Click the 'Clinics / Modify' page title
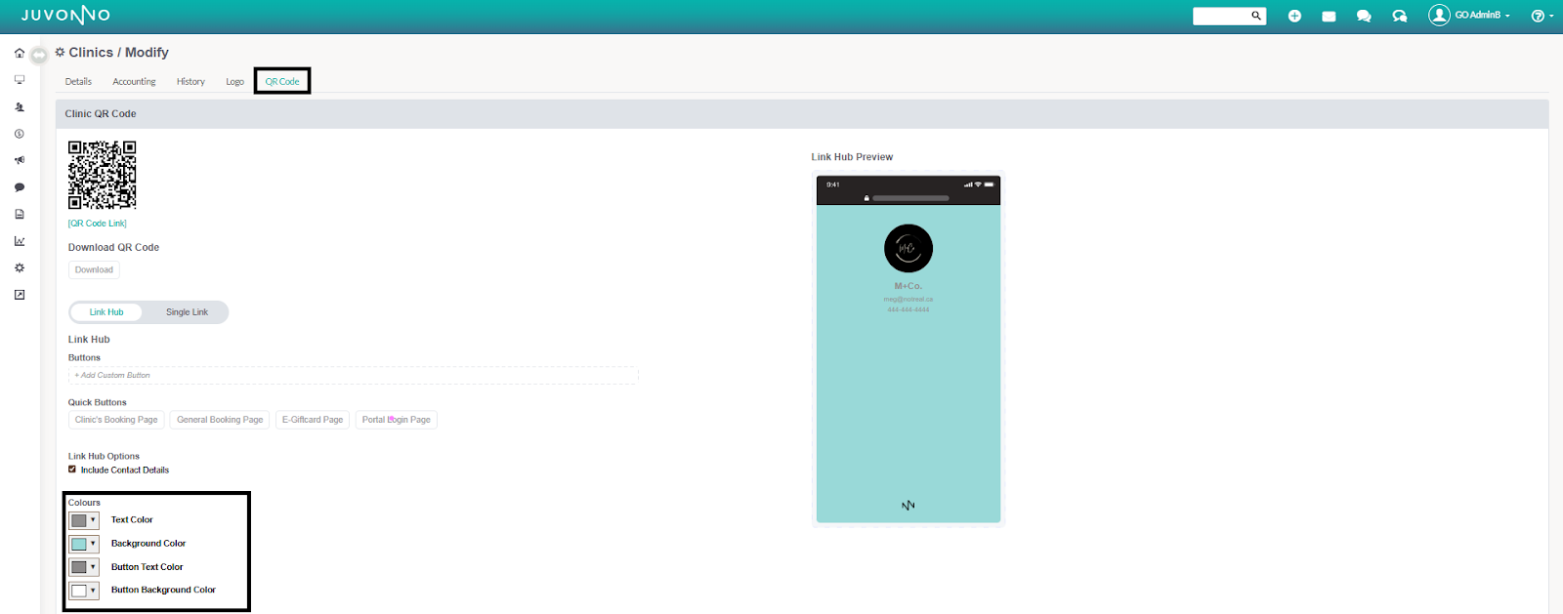1563x614 pixels. point(118,53)
